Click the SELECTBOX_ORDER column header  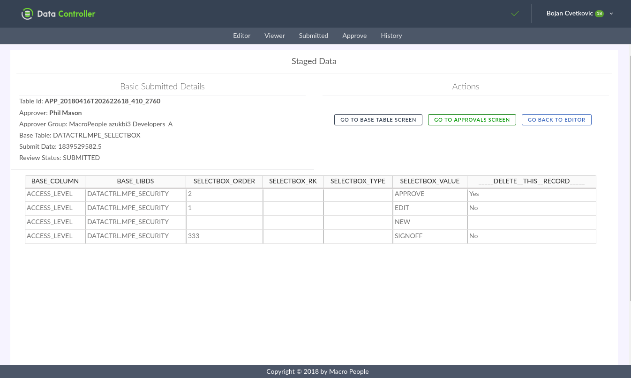tap(224, 182)
